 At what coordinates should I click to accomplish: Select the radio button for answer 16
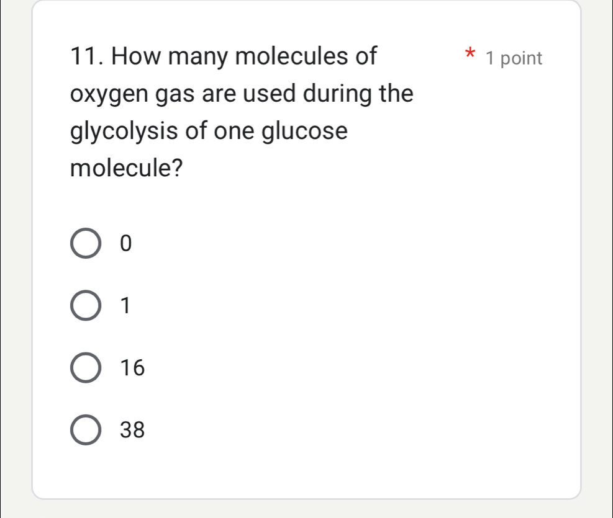pyautogui.click(x=86, y=367)
